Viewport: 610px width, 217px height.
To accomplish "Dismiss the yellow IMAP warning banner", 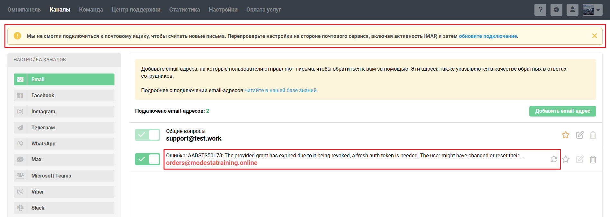I will [x=595, y=36].
